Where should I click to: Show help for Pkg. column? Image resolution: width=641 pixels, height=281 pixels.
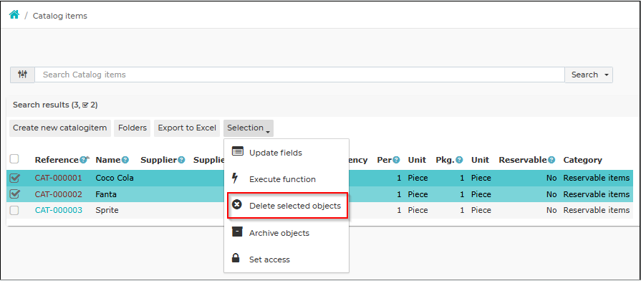460,160
